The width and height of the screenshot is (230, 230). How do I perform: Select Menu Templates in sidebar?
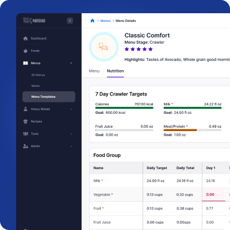(x=49, y=97)
